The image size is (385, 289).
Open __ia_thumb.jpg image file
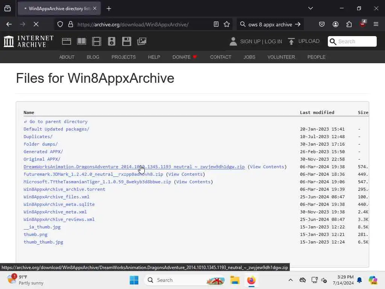42,227
